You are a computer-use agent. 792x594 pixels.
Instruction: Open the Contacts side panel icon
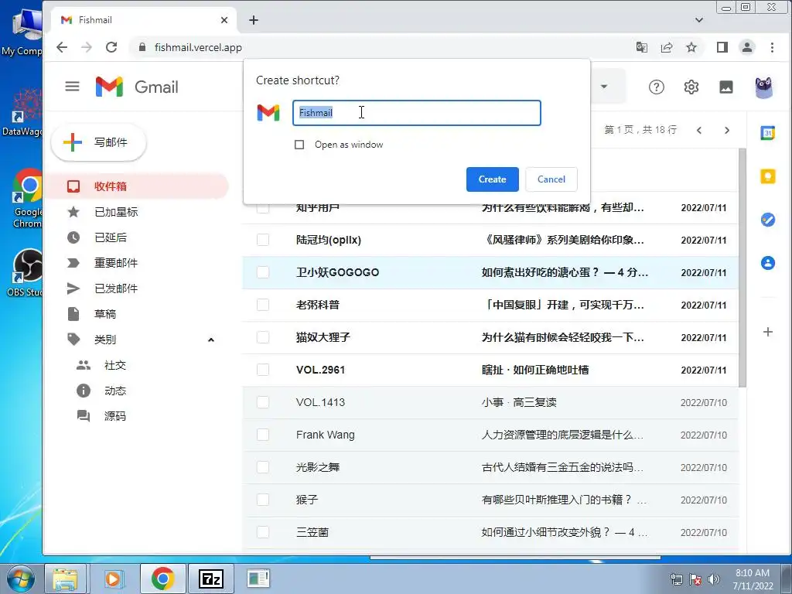(x=768, y=263)
